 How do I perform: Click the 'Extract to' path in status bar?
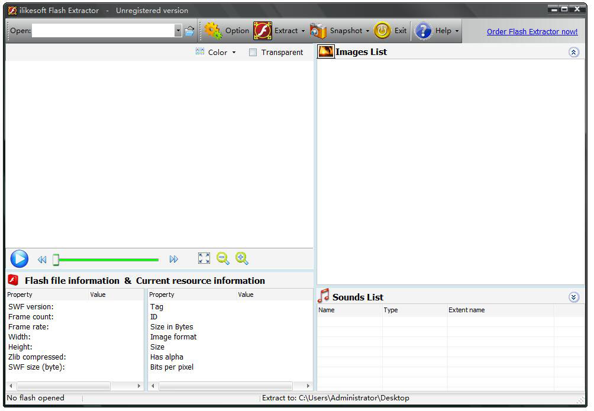click(x=335, y=398)
